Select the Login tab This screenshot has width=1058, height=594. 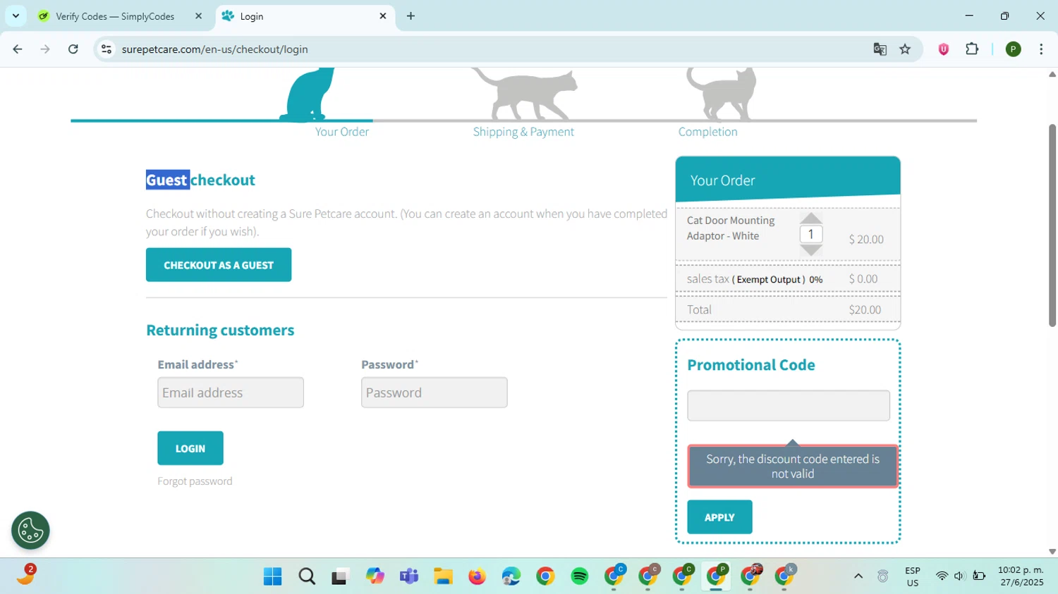305,16
